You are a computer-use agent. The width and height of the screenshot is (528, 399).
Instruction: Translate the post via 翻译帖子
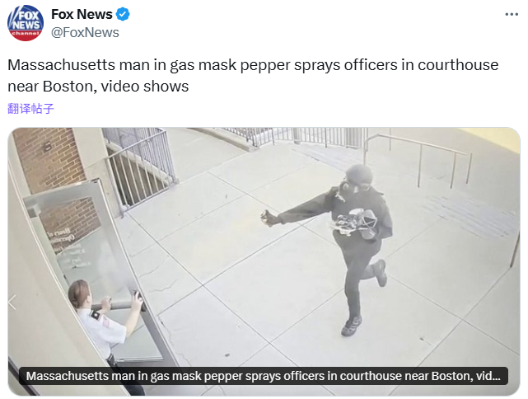tap(30, 109)
